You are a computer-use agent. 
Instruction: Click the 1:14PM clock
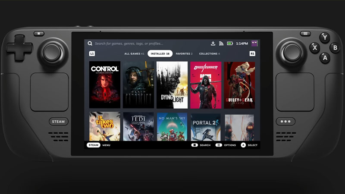tap(242, 44)
